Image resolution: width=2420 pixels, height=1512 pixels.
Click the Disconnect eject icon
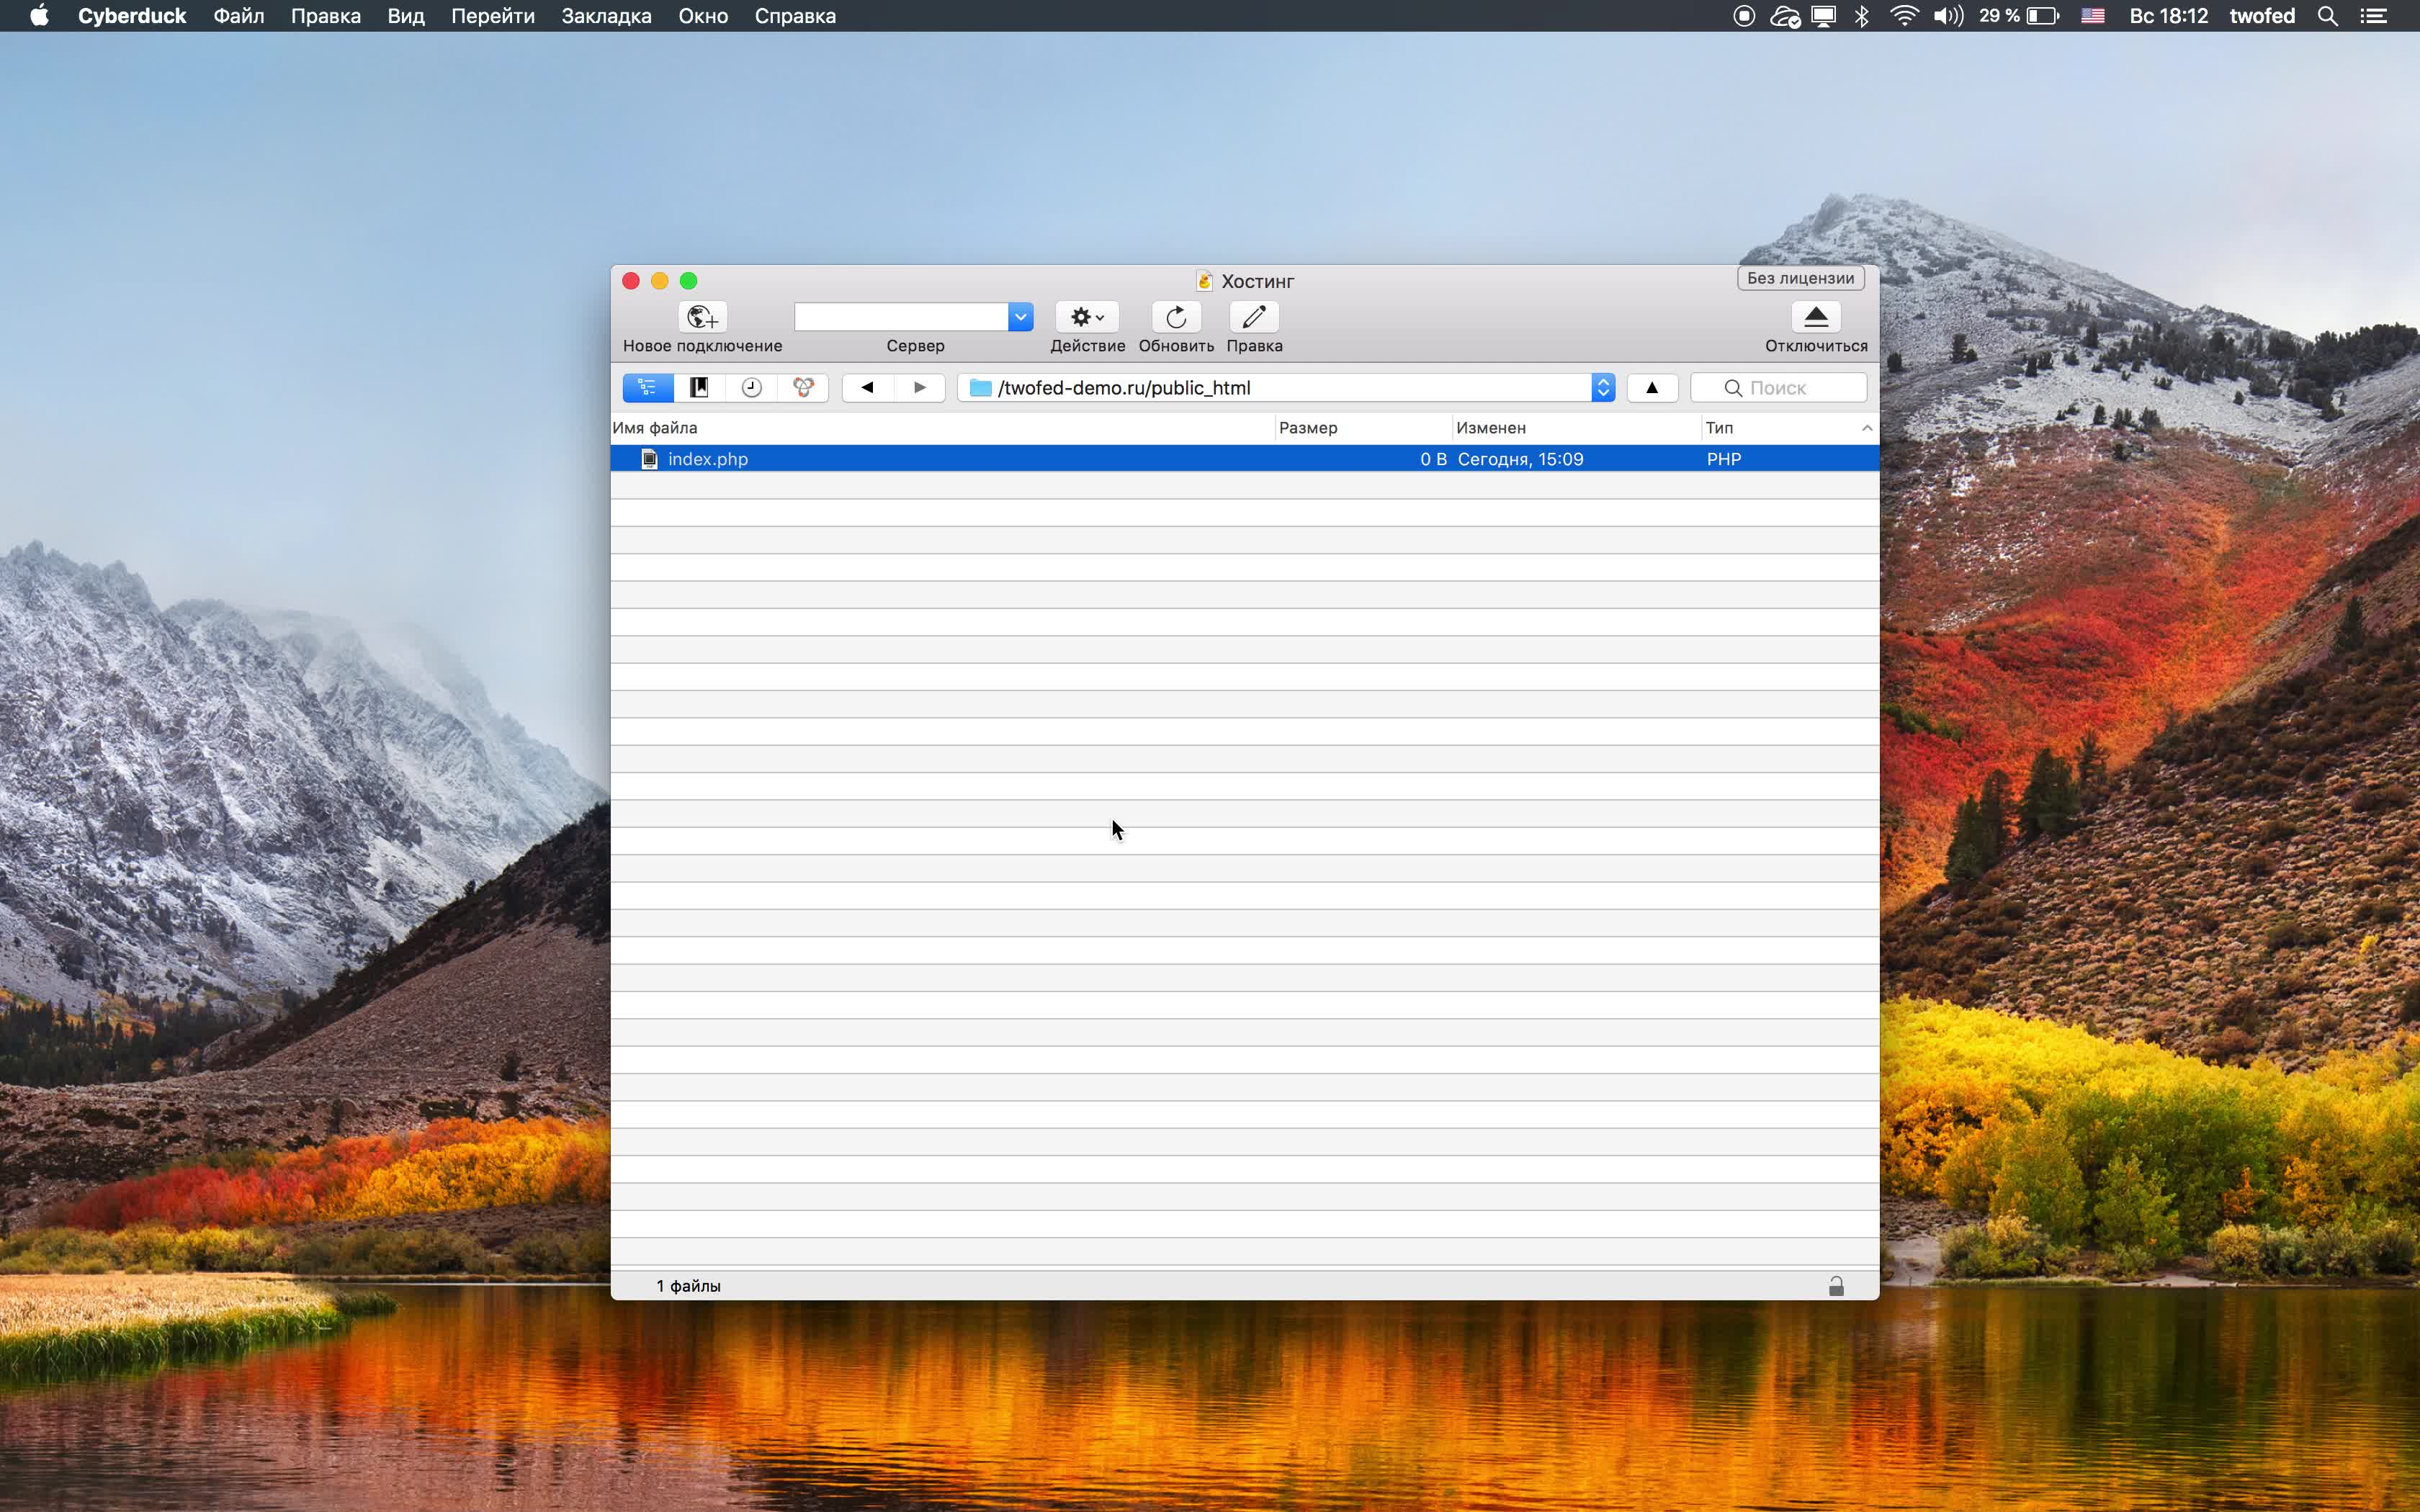(x=1816, y=317)
